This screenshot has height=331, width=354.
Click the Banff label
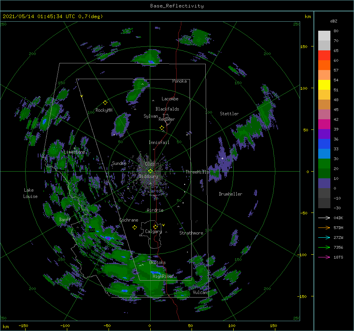pyautogui.click(x=65, y=219)
